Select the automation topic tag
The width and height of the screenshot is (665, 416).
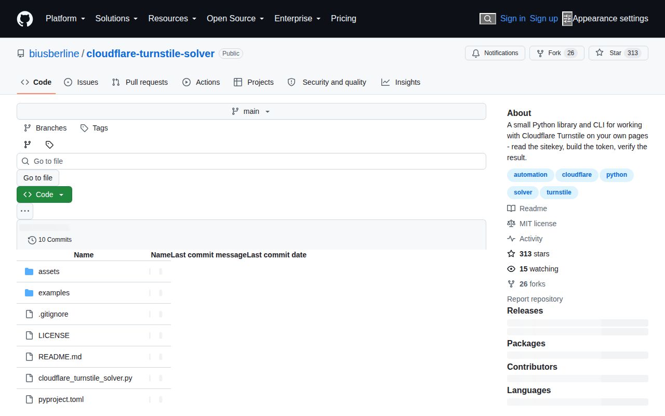(530, 175)
